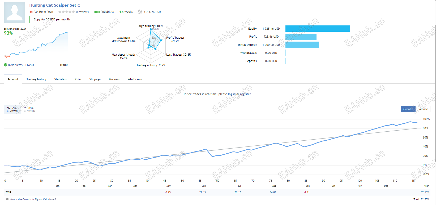Click the green verified shield icon
436x205 pixels.
point(6,65)
